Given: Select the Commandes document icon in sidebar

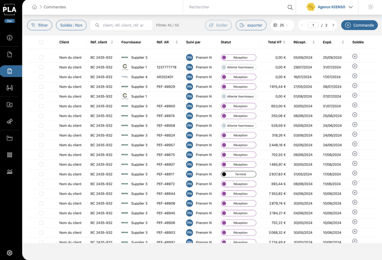Looking at the screenshot, I should [x=9, y=71].
